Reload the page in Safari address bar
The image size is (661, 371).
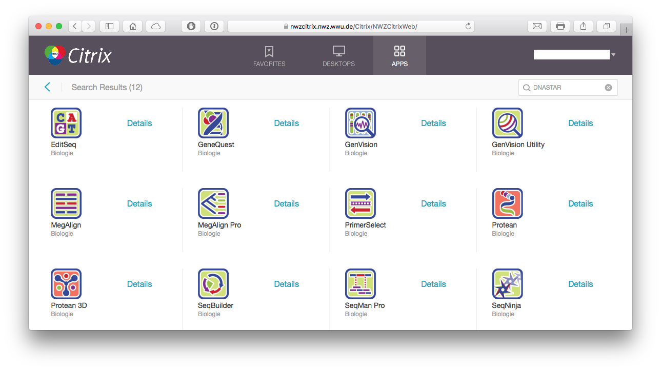tap(468, 26)
